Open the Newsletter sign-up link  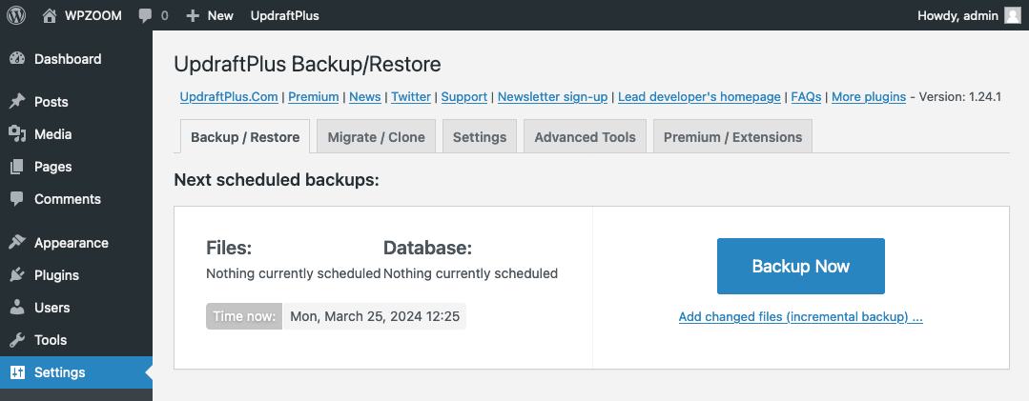552,97
